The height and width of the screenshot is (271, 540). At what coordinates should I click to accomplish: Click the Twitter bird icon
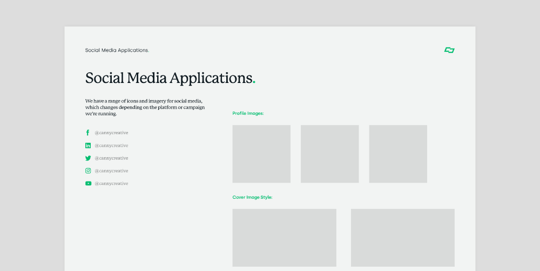click(88, 158)
